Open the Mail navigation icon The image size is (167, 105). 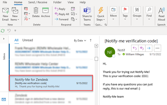(x=4, y=99)
